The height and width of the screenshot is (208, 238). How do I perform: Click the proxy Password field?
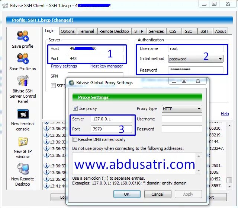coord(182,129)
